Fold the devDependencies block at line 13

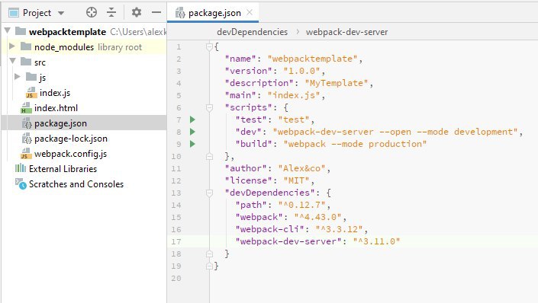209,193
